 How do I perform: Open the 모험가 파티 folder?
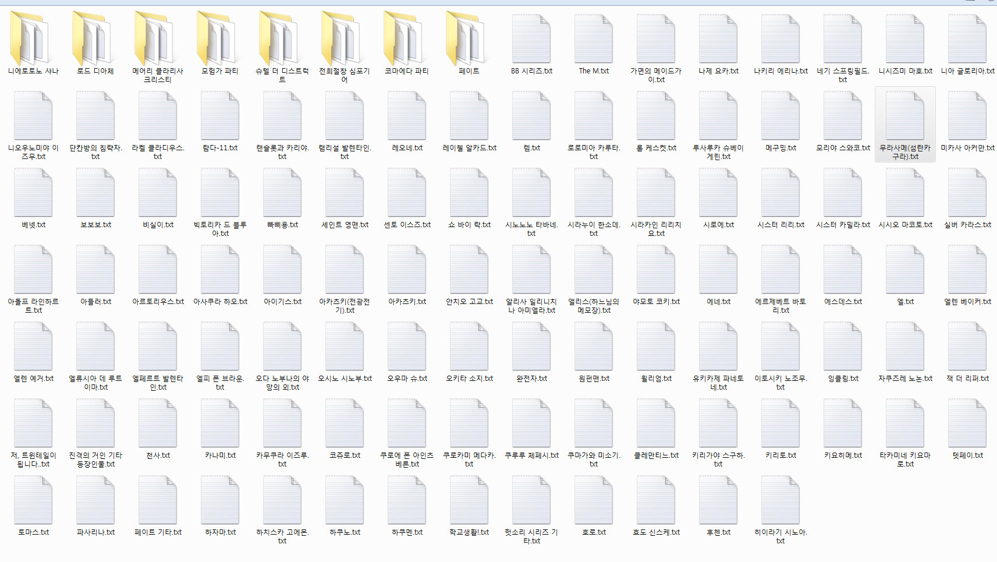(220, 41)
